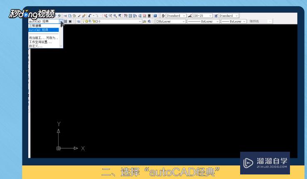
Task: Open the Properties palette icon
Action: tap(126, 16)
